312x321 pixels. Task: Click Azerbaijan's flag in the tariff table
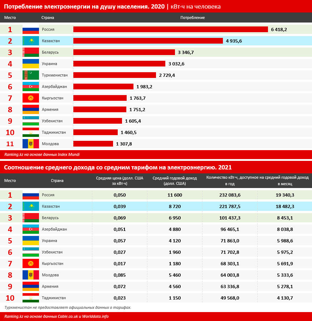click(31, 229)
